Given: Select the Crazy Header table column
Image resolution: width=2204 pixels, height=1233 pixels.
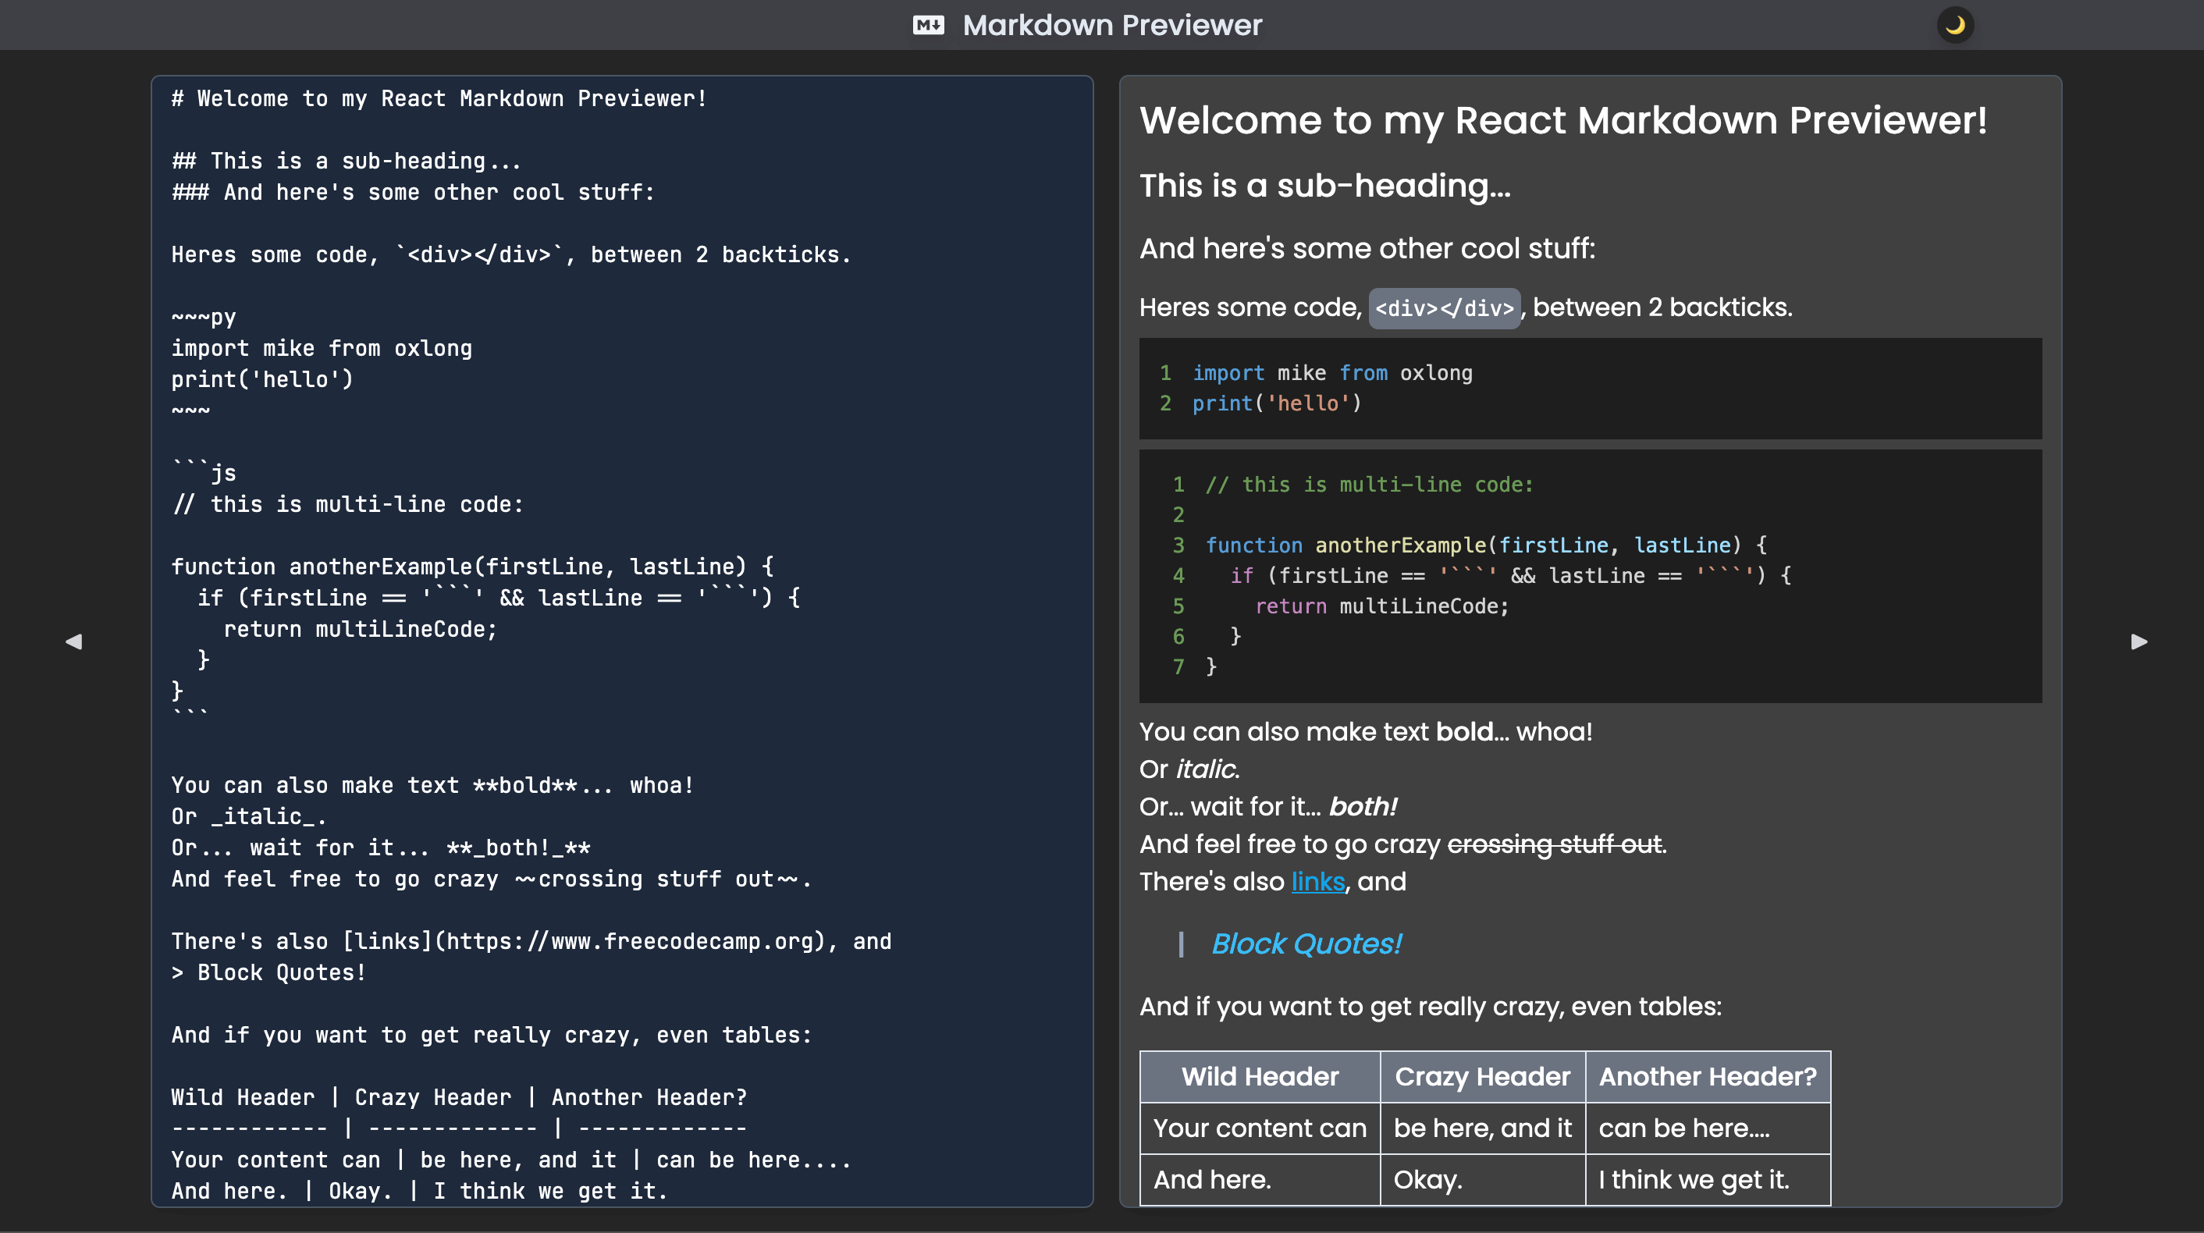Looking at the screenshot, I should click(1481, 1076).
